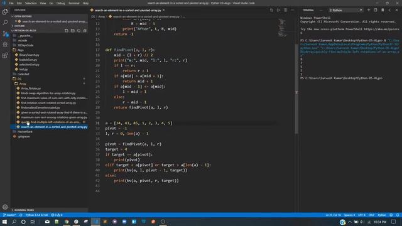The width and height of the screenshot is (402, 226).
Task: Kill terminal with trash icon
Action: click(x=383, y=10)
